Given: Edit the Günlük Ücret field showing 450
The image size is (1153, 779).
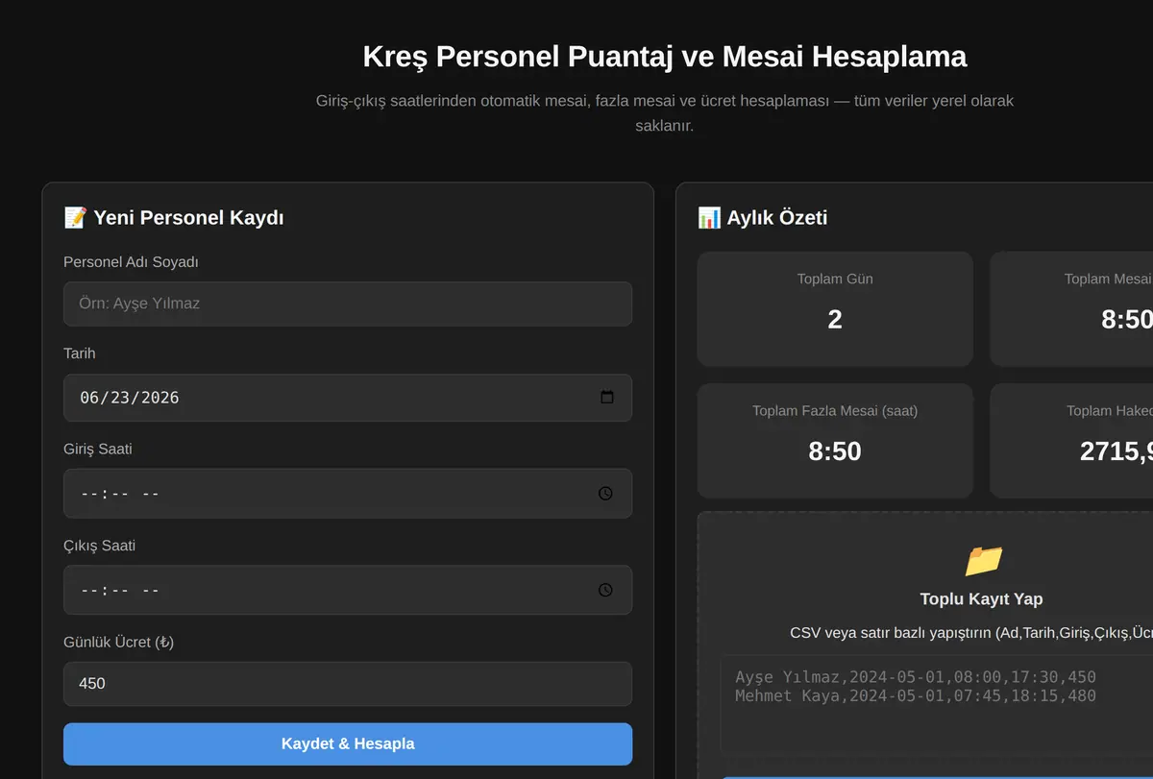Looking at the screenshot, I should 348,684.
